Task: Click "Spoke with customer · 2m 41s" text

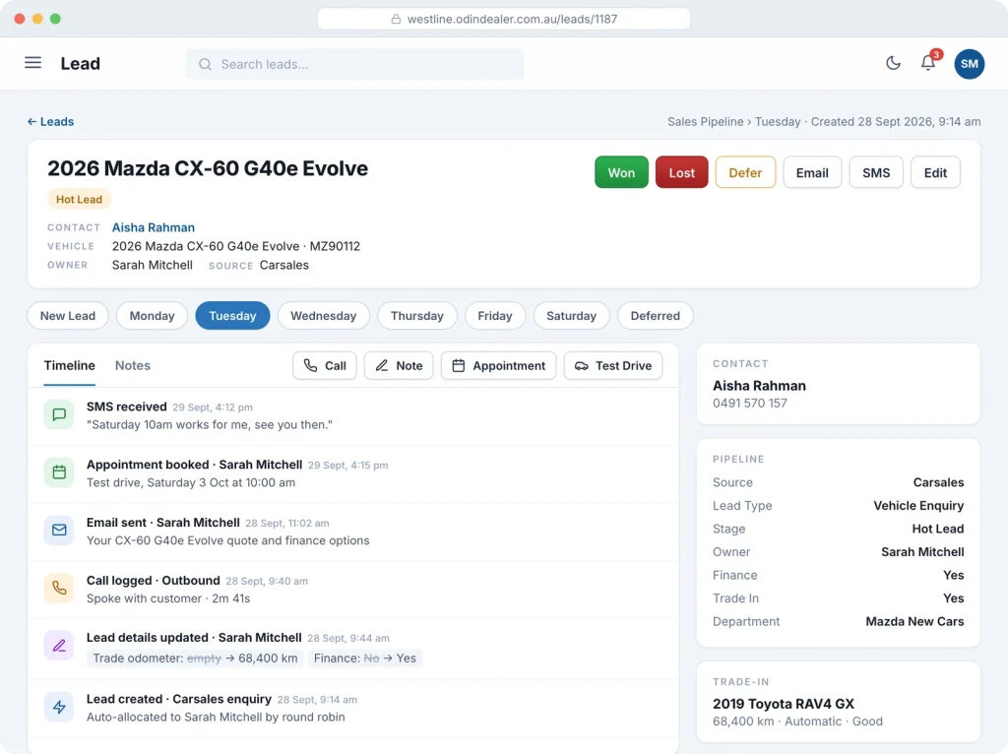Action: (168, 597)
